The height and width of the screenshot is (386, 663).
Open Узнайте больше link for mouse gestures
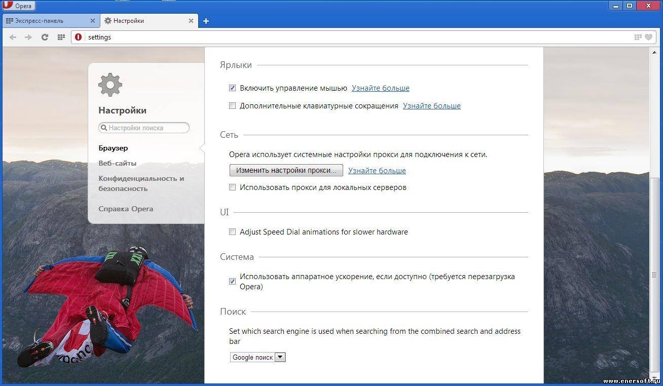click(381, 88)
